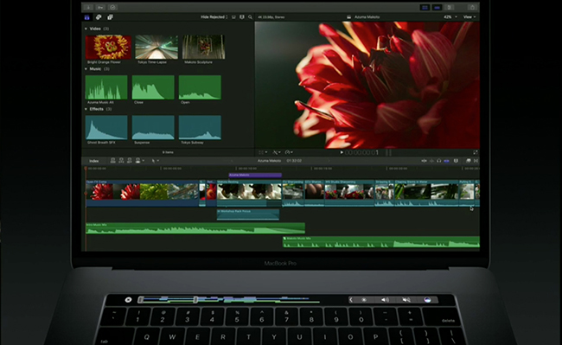This screenshot has height=345, width=562.
Task: Toggle the Timeline panel visibility button
Action: tap(437, 7)
